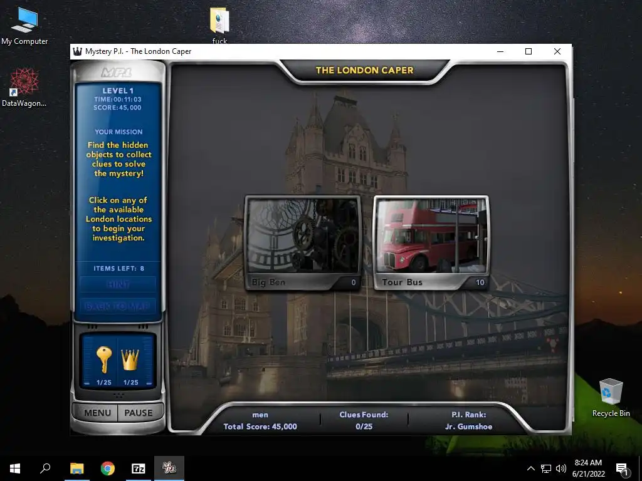Open My Computer desktop icon

(24, 26)
